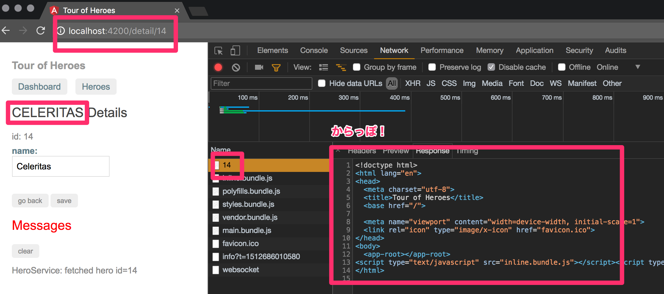Click the Heroes navigation link
The width and height of the screenshot is (664, 294).
pyautogui.click(x=96, y=87)
